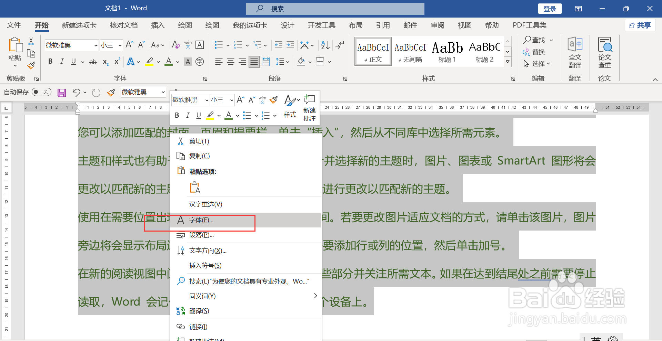Click the Copy icon in Clipboard group
This screenshot has height=341, width=662.
click(x=31, y=53)
